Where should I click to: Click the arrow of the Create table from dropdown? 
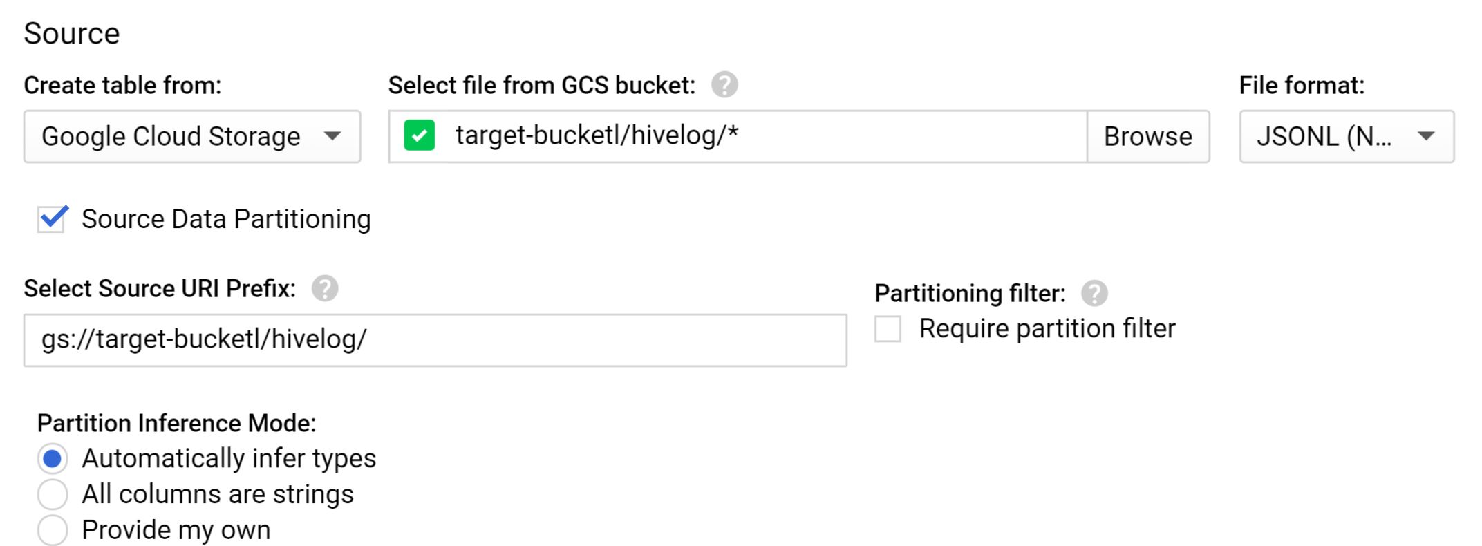[x=332, y=136]
